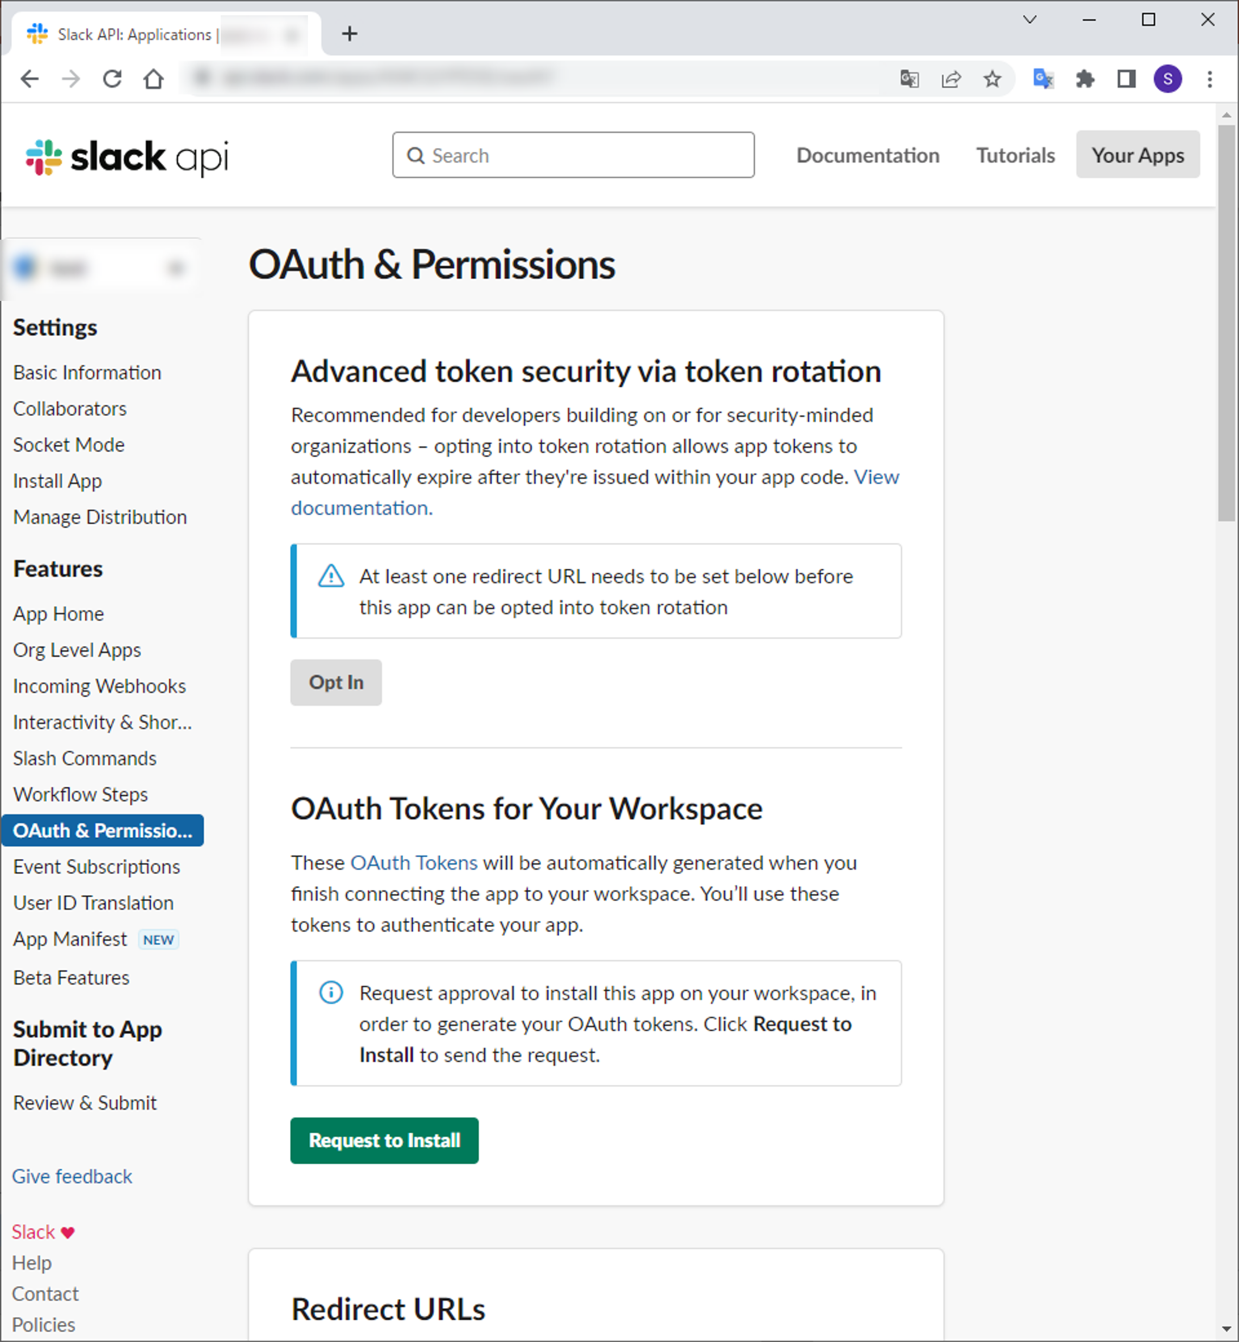
Task: Open Chrome three-dot menu
Action: [1210, 79]
